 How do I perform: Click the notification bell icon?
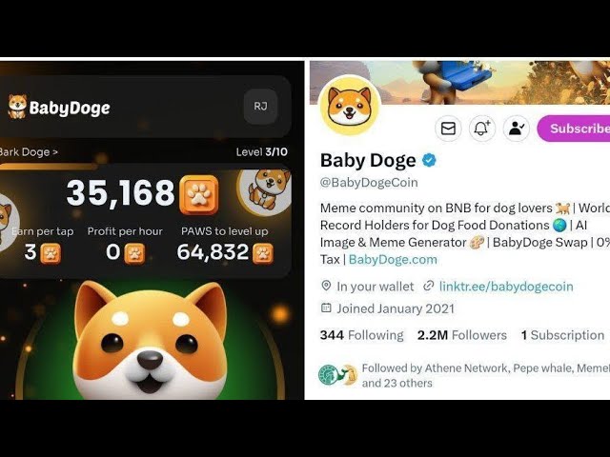click(482, 129)
